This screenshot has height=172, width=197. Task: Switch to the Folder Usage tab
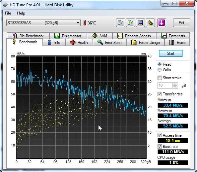(x=145, y=43)
